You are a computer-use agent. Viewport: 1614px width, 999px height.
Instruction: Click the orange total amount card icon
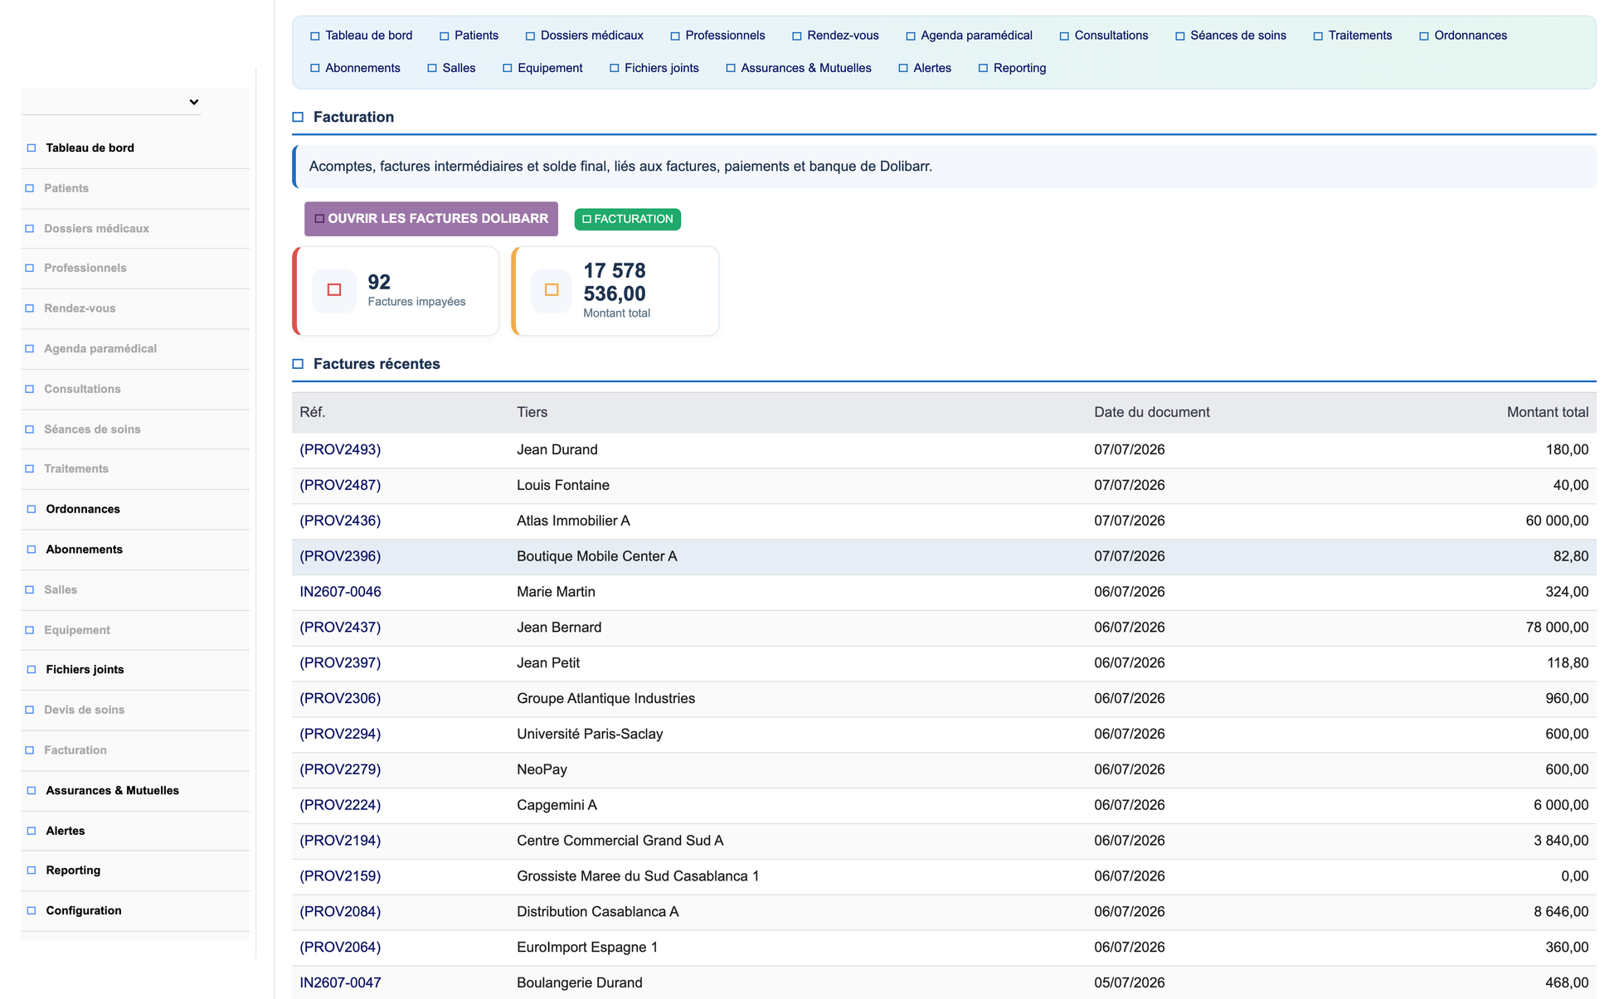552,290
